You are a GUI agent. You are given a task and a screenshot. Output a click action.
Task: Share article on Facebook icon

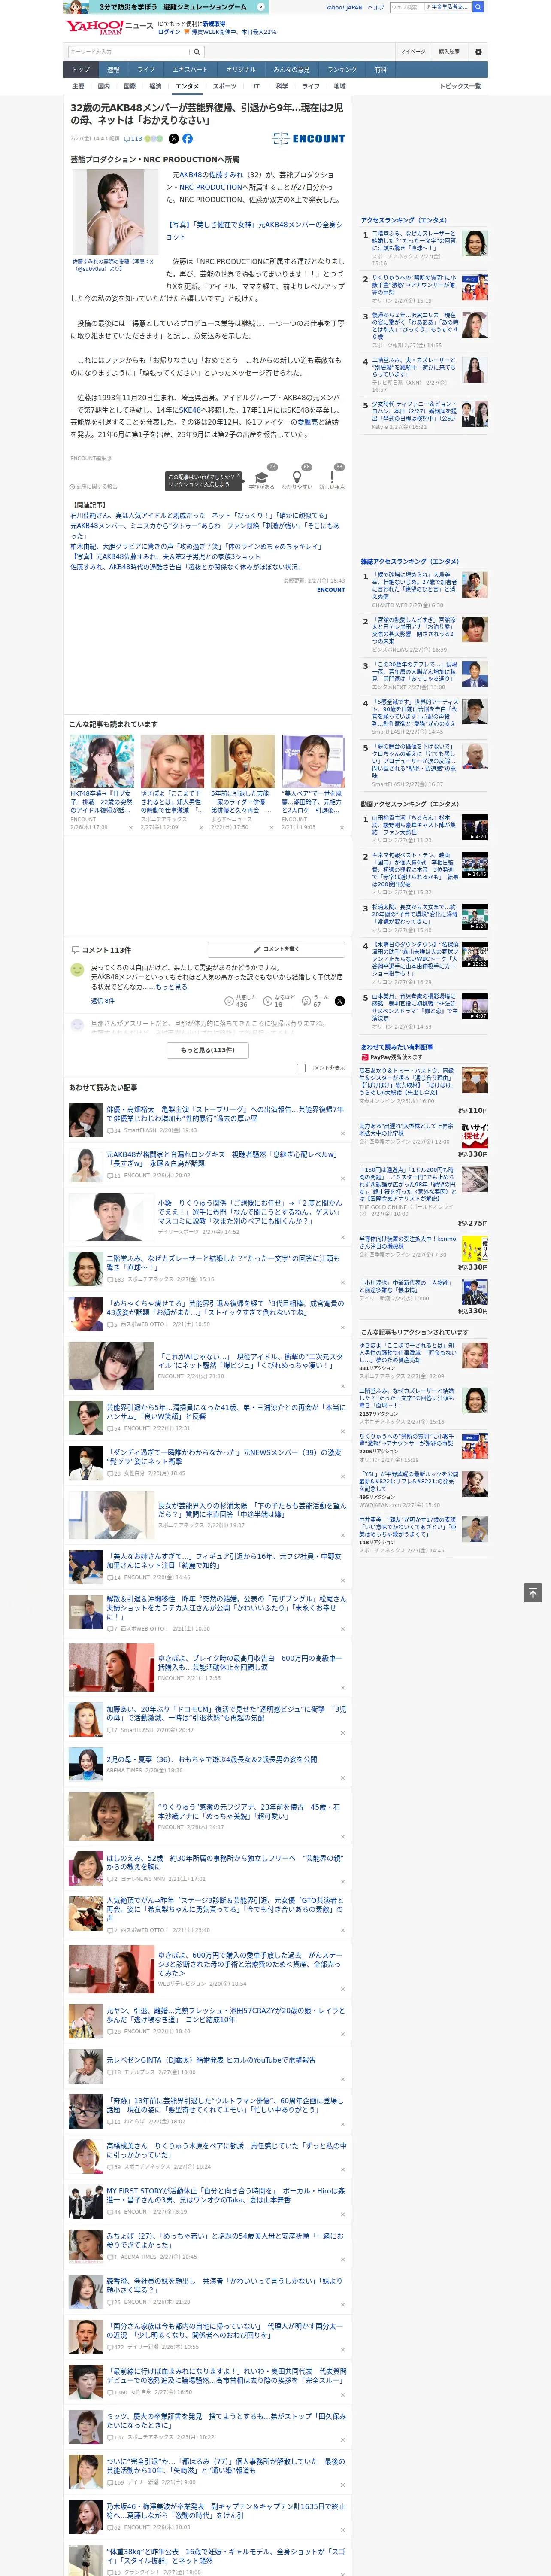[x=187, y=139]
